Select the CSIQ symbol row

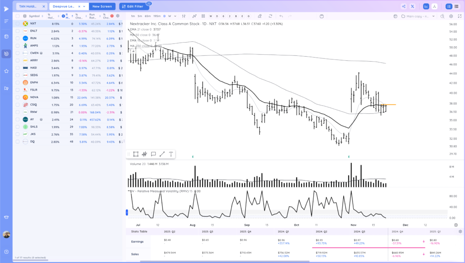pyautogui.click(x=68, y=105)
